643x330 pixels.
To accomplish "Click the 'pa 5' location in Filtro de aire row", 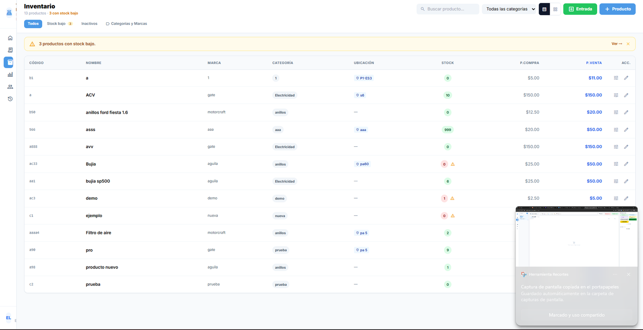I will point(362,233).
